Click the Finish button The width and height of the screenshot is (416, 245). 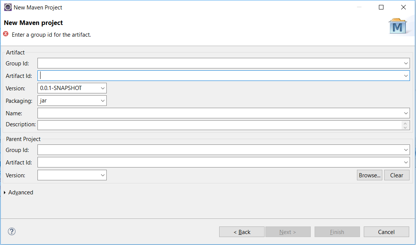[337, 232]
